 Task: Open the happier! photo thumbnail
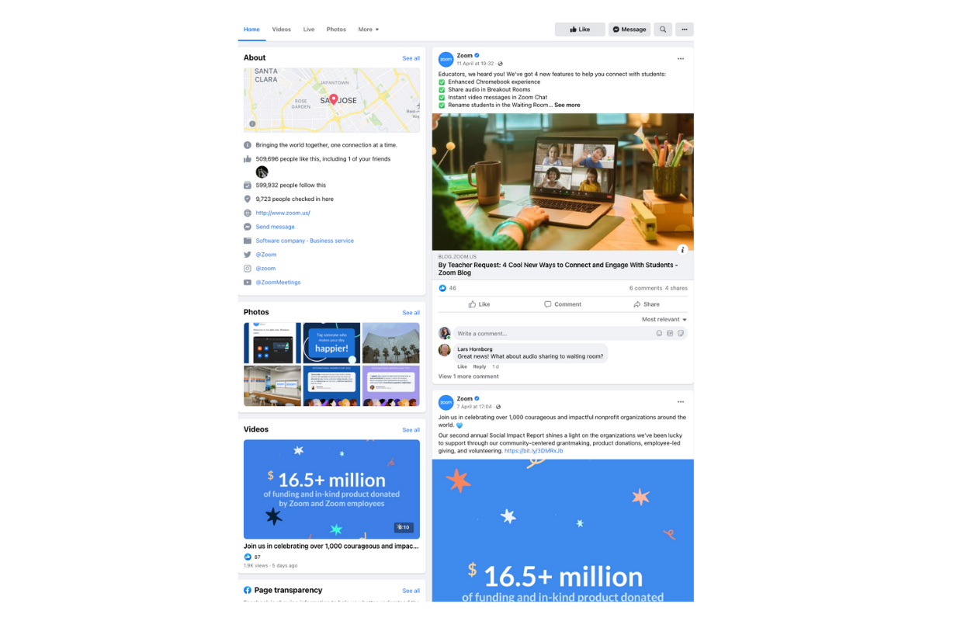tap(331, 343)
